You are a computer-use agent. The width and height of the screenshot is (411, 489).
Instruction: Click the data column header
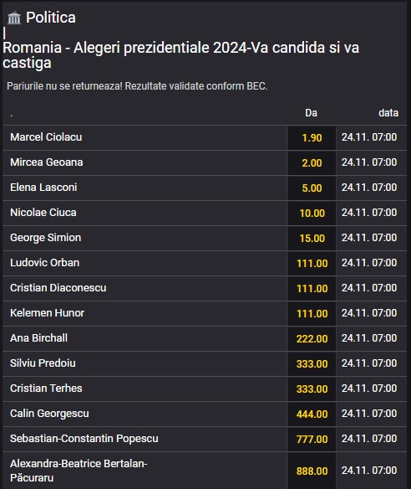tap(388, 113)
